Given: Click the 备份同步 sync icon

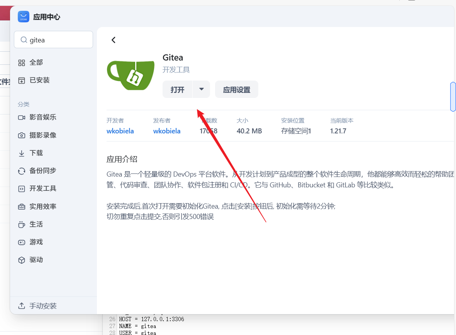Looking at the screenshot, I should (22, 171).
